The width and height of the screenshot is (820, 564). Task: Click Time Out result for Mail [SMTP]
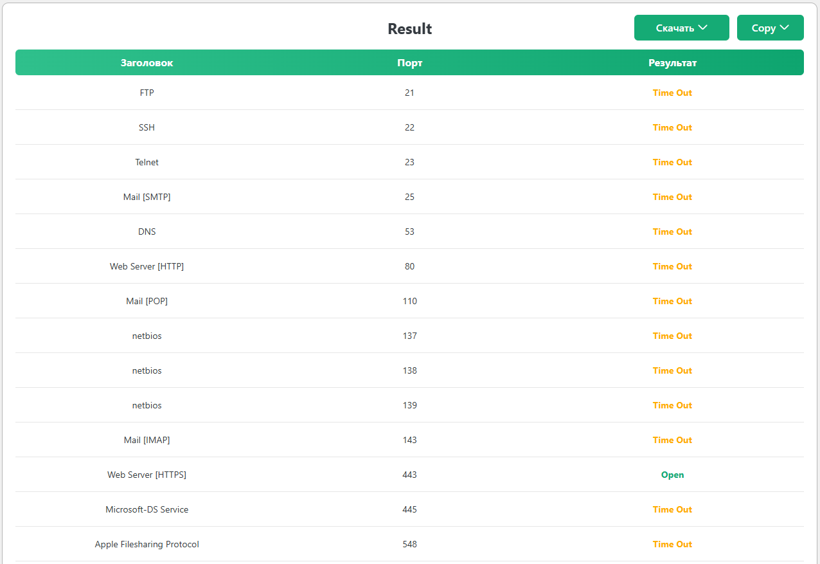(672, 197)
